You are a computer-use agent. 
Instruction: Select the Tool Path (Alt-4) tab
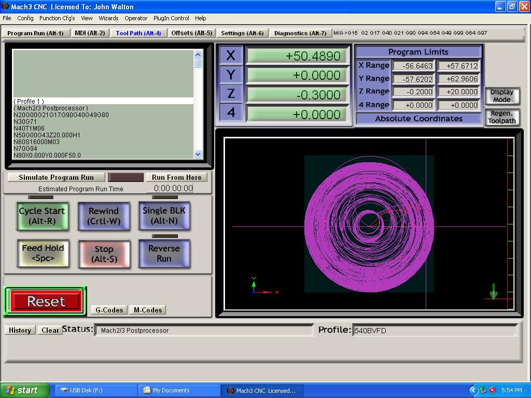click(x=138, y=33)
